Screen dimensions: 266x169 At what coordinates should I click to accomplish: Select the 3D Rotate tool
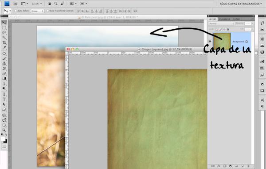4,115
